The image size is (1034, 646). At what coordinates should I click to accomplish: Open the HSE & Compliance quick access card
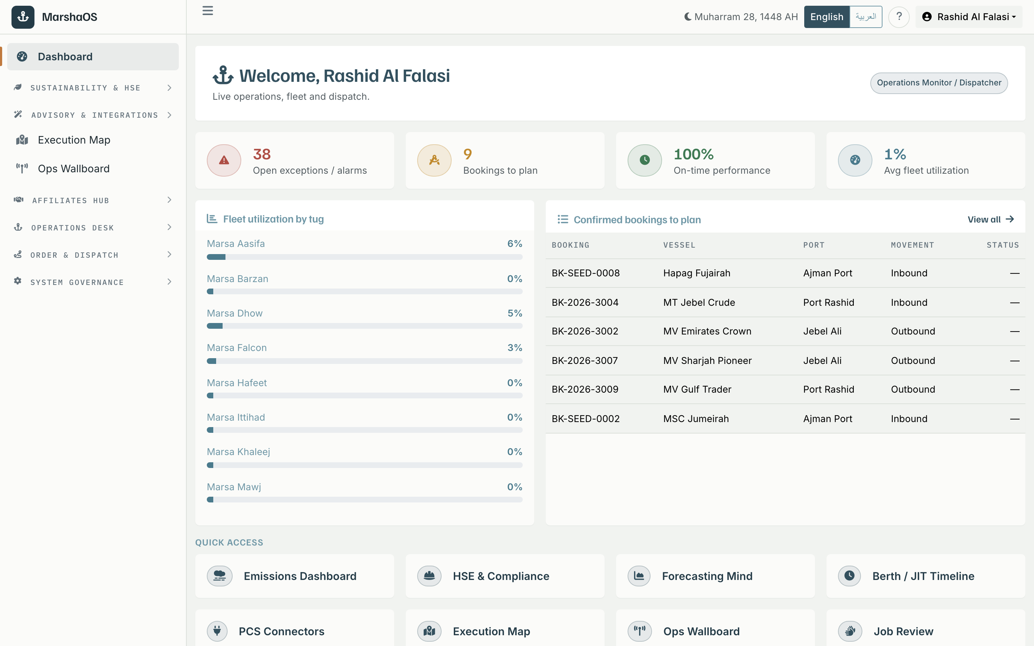(x=504, y=576)
